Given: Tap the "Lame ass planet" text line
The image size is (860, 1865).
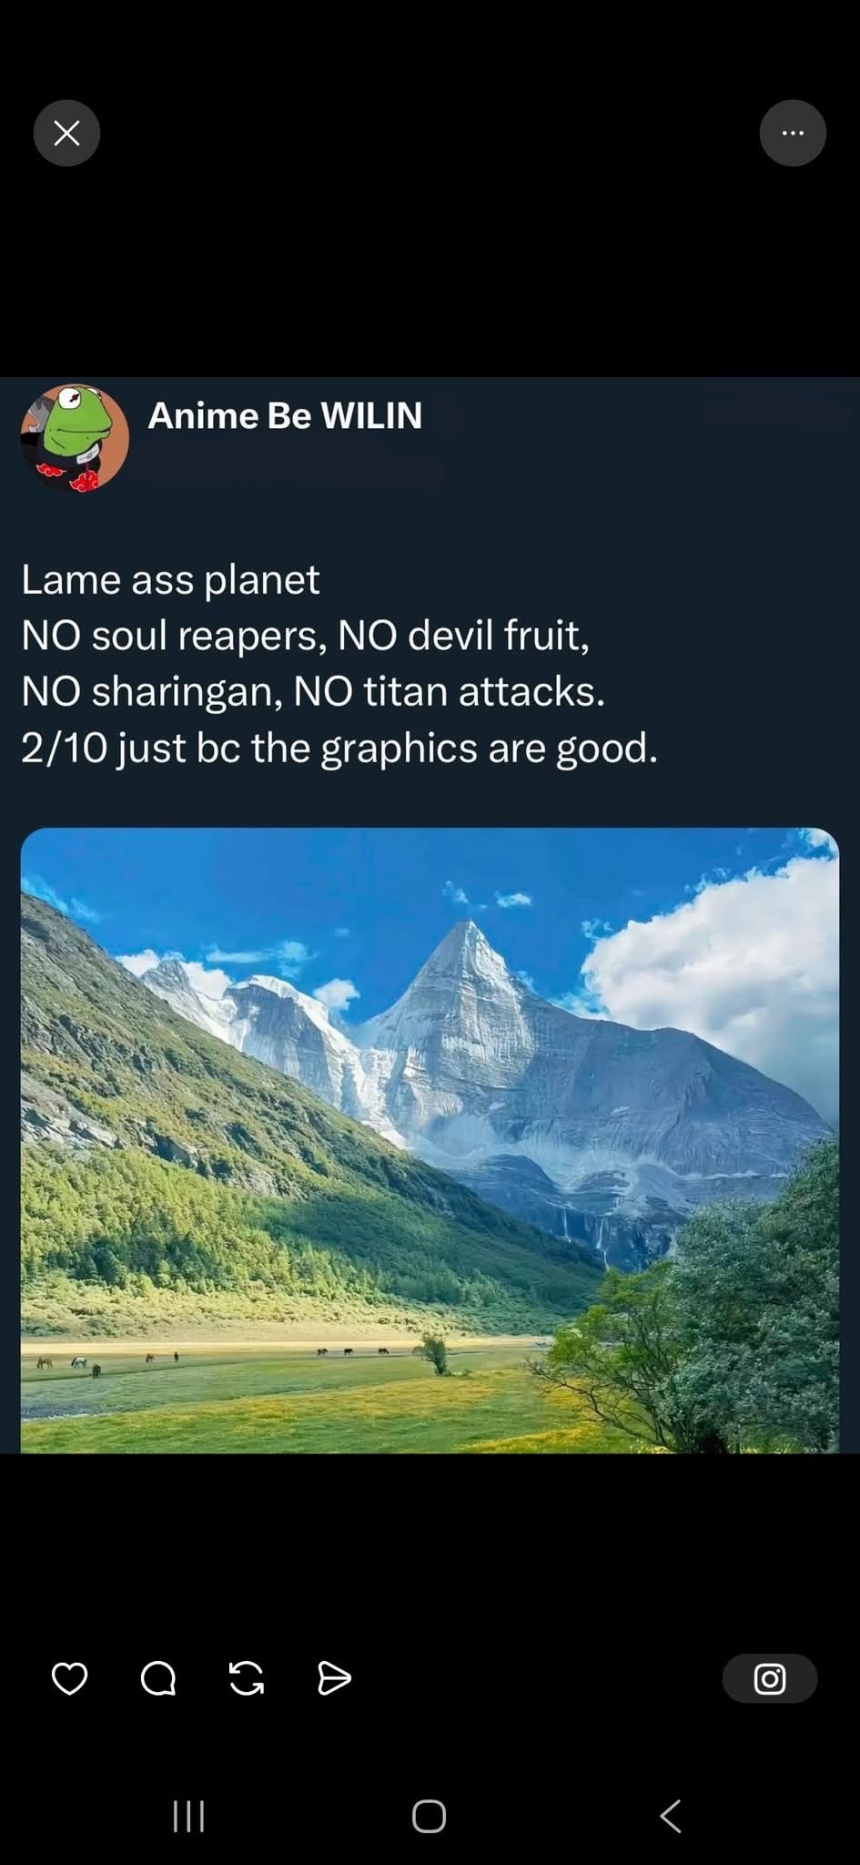Looking at the screenshot, I should pos(170,579).
